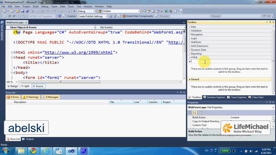Image resolution: width=276 pixels, height=155 pixels.
Task: Open the Server Explorer side tab
Action: click(2, 31)
